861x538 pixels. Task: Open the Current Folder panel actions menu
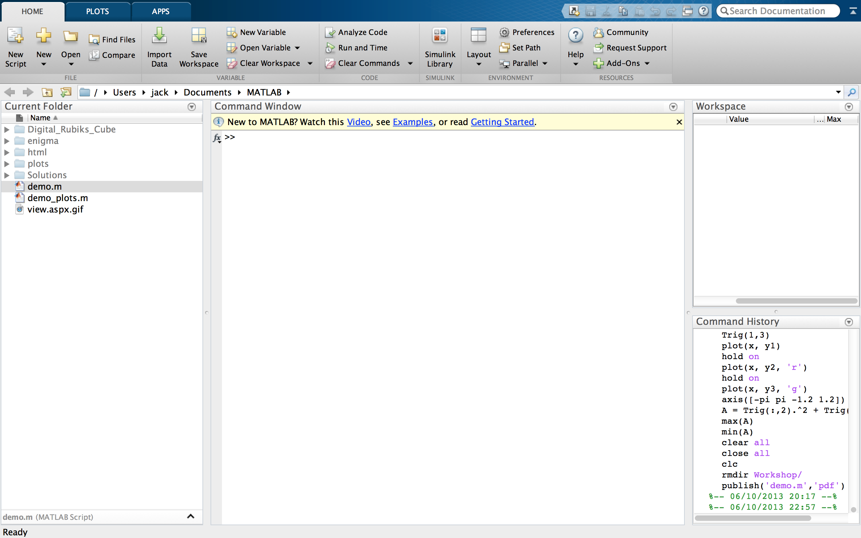(x=192, y=107)
